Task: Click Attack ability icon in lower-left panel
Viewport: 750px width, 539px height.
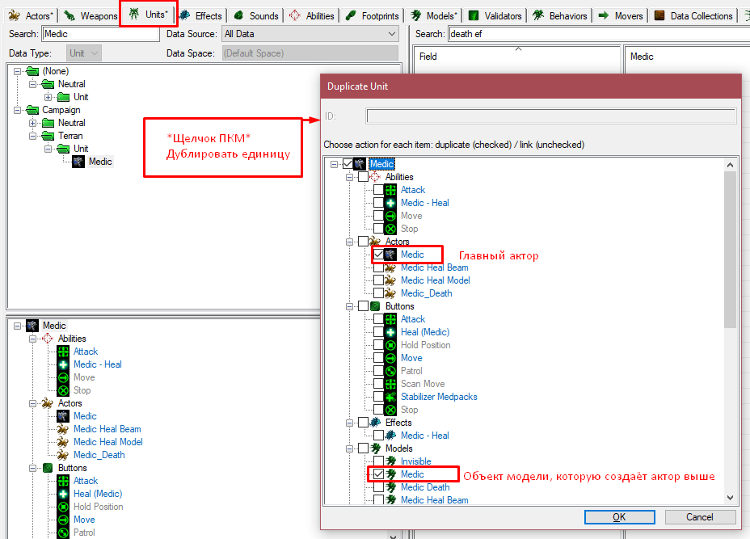Action: coord(63,352)
